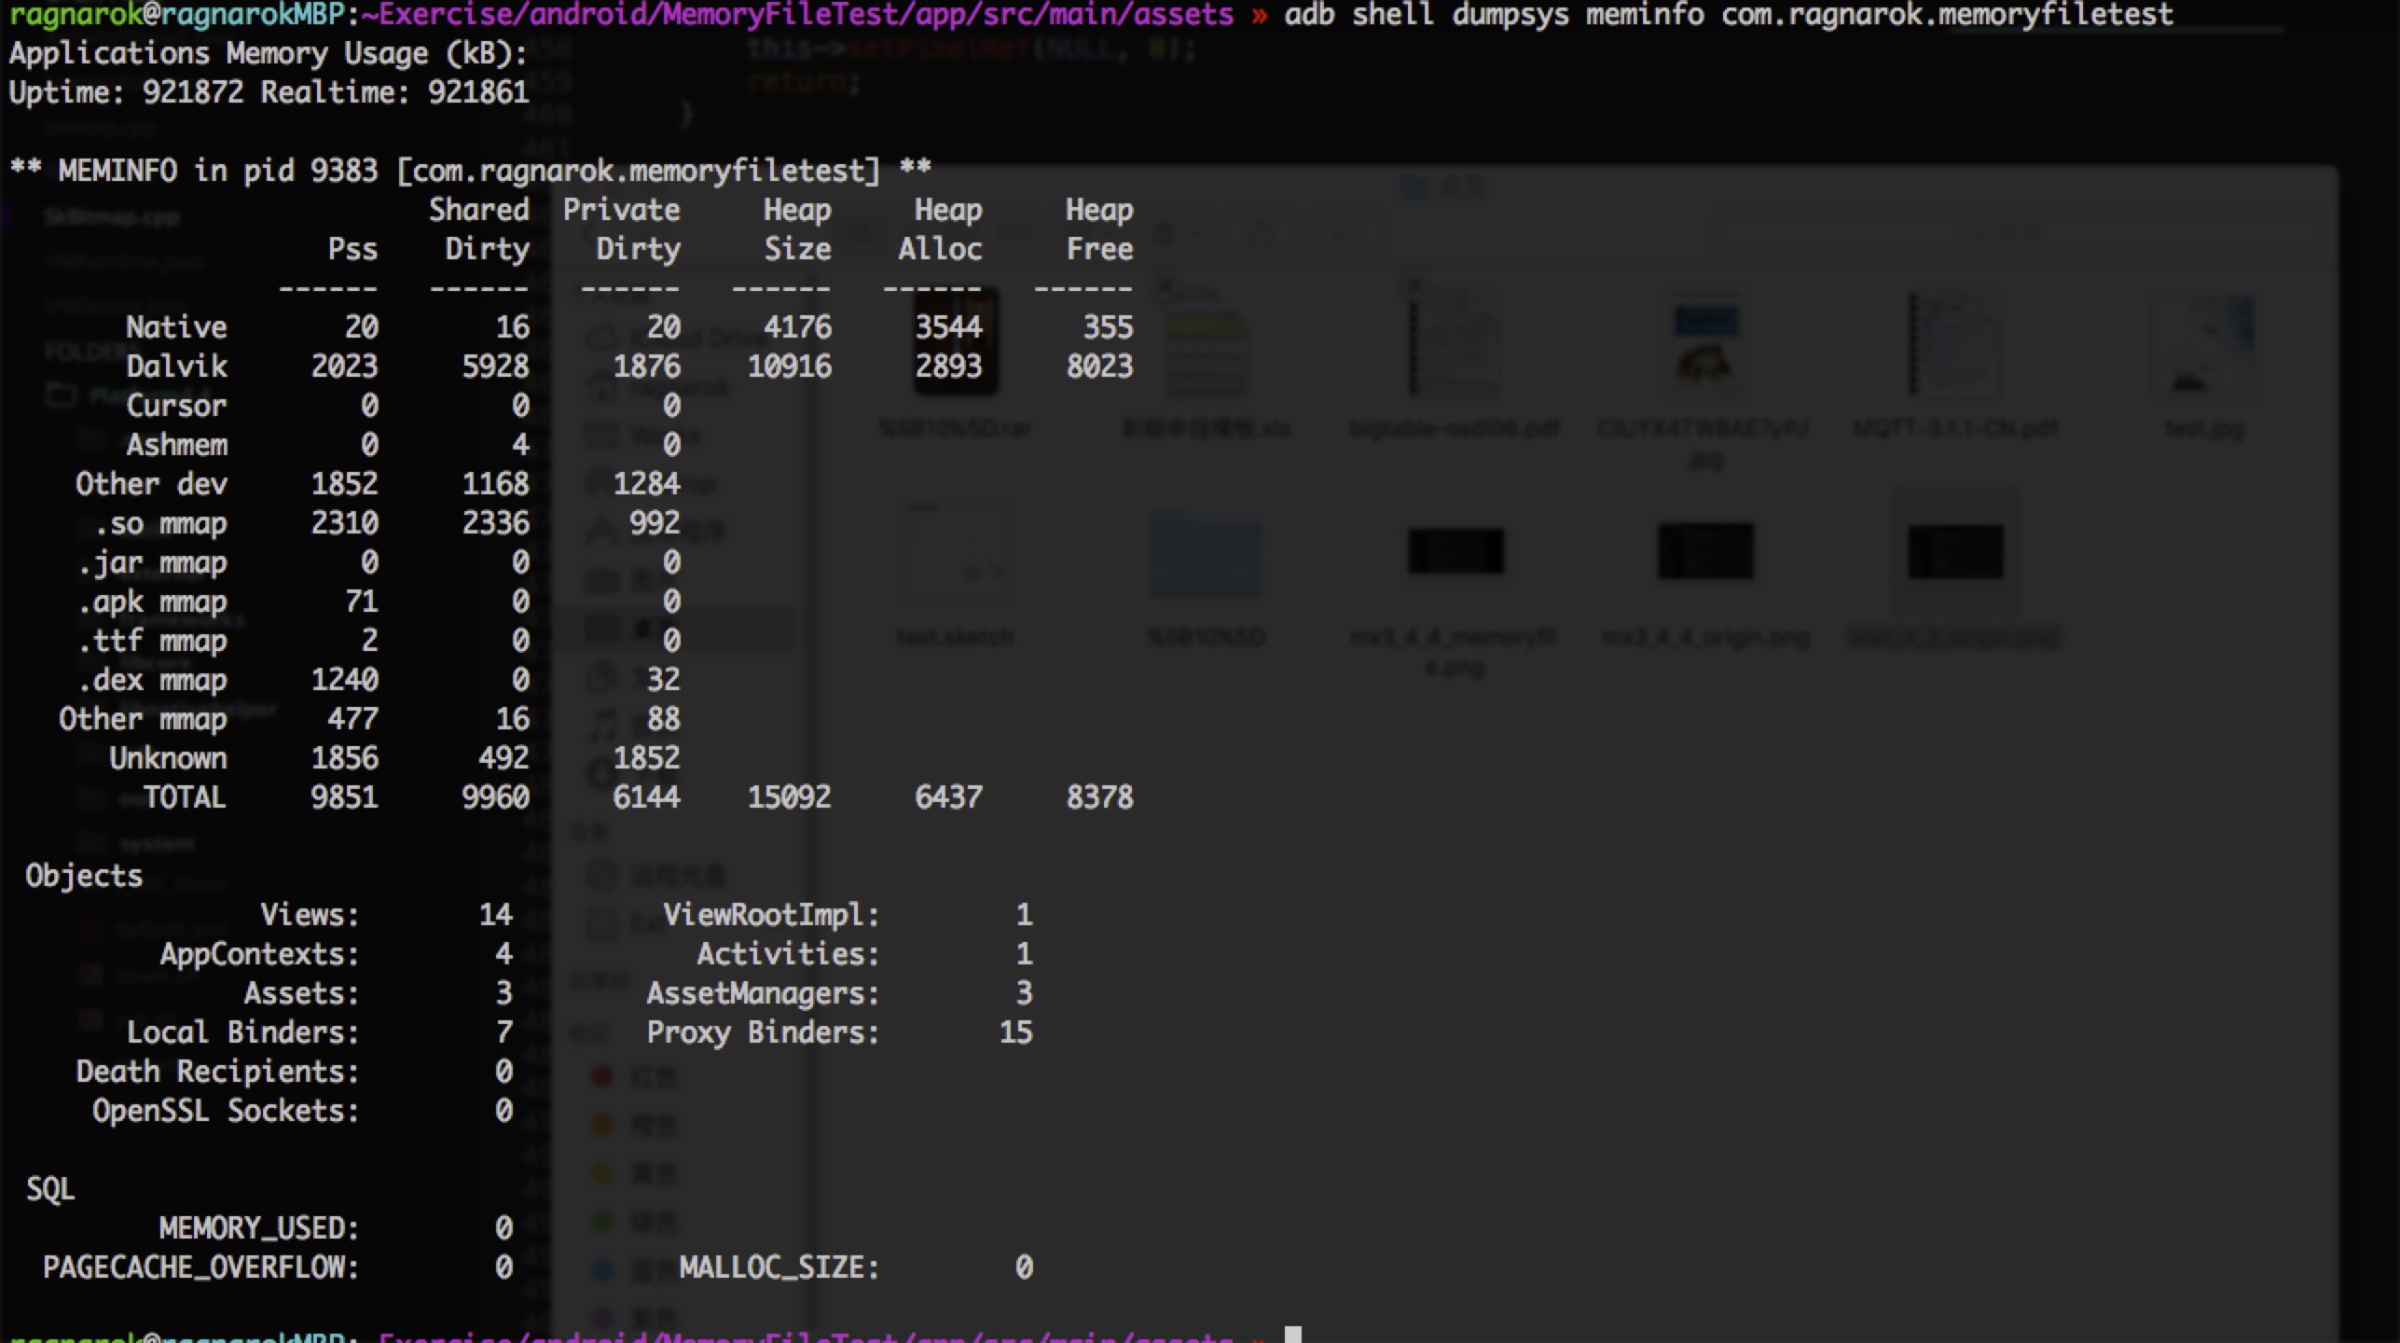
Task: Click the 'Unknown' row label
Action: coord(168,758)
